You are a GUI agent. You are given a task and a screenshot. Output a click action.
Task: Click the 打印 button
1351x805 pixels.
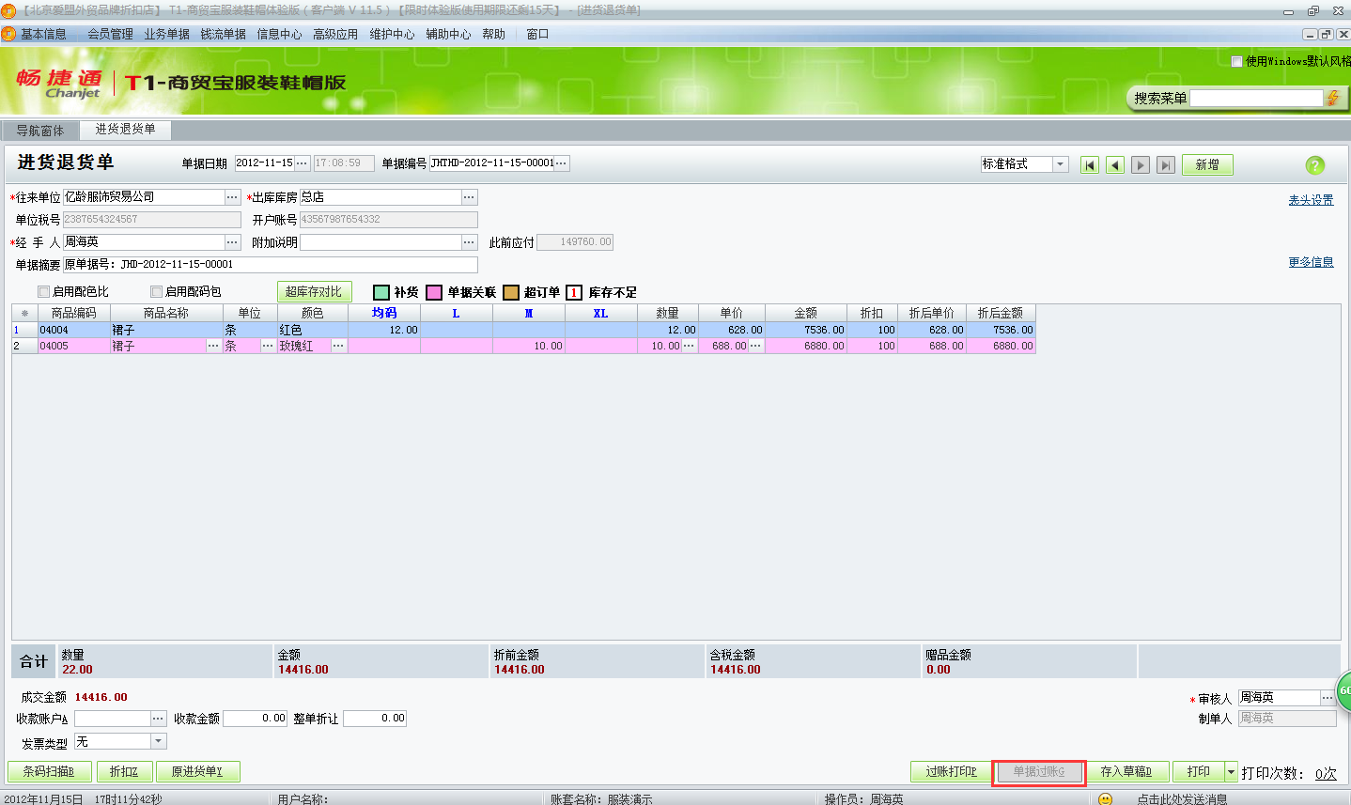point(1199,772)
